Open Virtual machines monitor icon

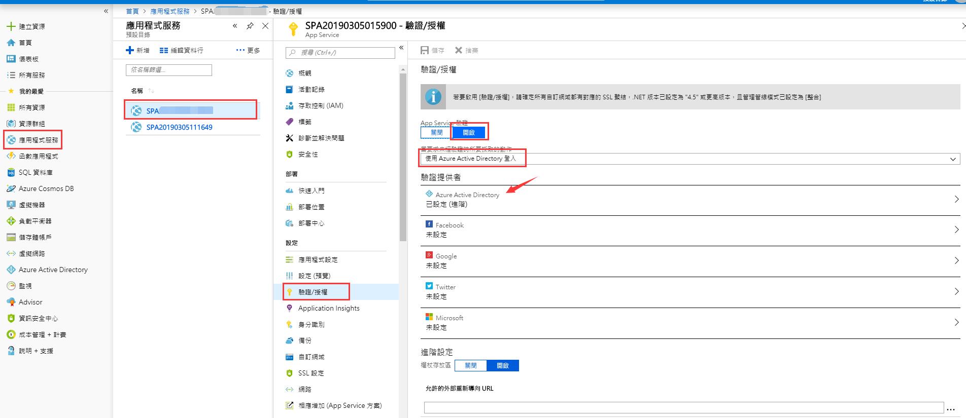click(x=11, y=205)
